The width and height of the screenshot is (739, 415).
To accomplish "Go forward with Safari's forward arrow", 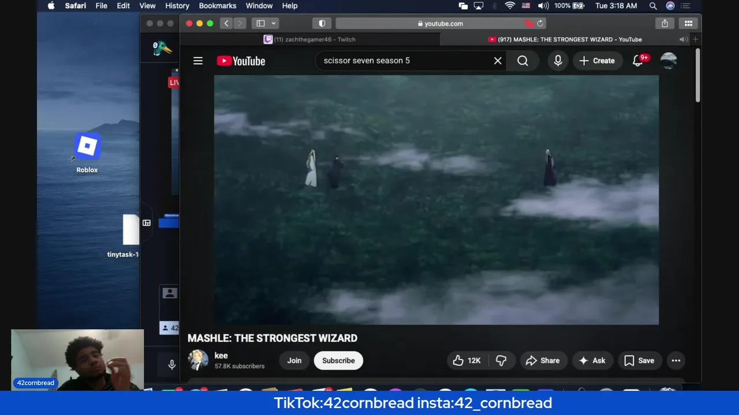I will tap(240, 24).
